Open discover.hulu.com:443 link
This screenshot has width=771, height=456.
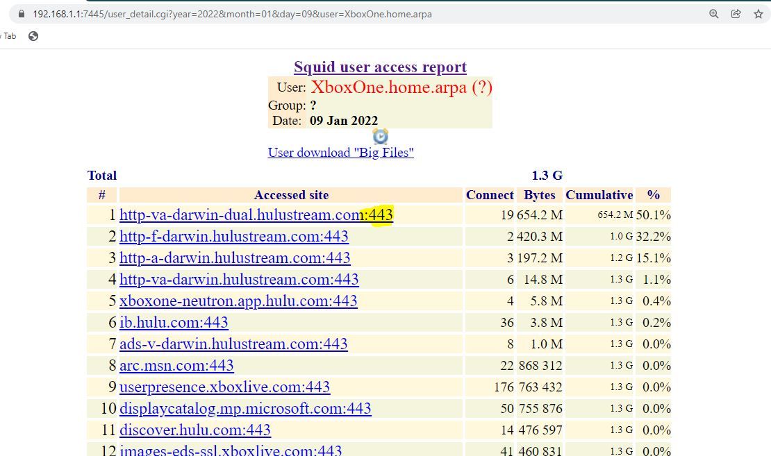coord(195,430)
